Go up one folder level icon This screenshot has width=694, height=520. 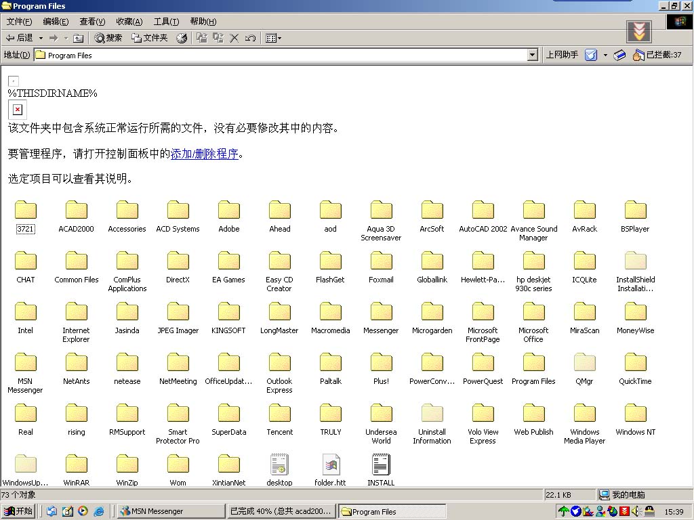79,38
